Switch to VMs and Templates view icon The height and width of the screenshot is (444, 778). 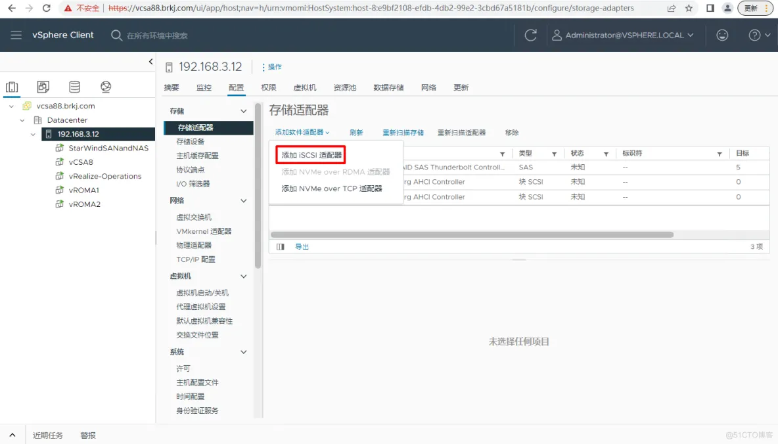(x=43, y=87)
